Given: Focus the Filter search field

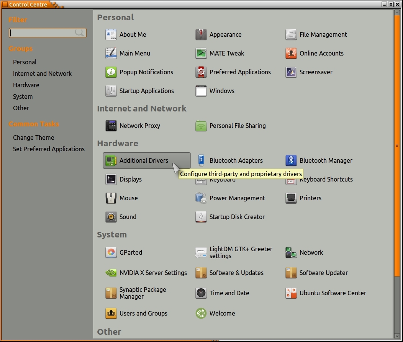Looking at the screenshot, I should point(48,33).
